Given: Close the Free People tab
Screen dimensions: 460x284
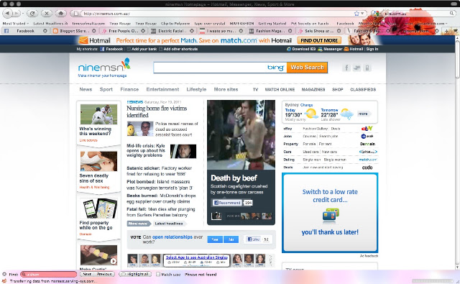Looking at the screenshot, I should coord(143,30).
